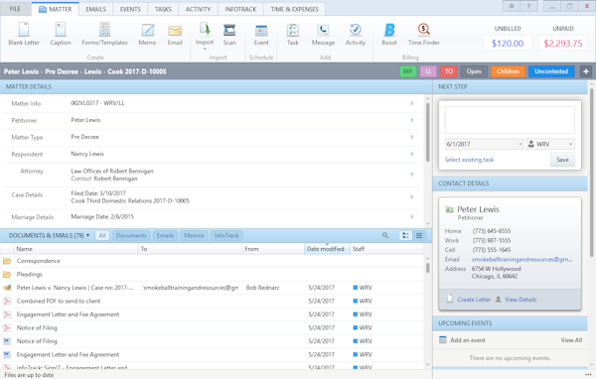Switch to the EMAILS tab
596x379 pixels.
[95, 9]
